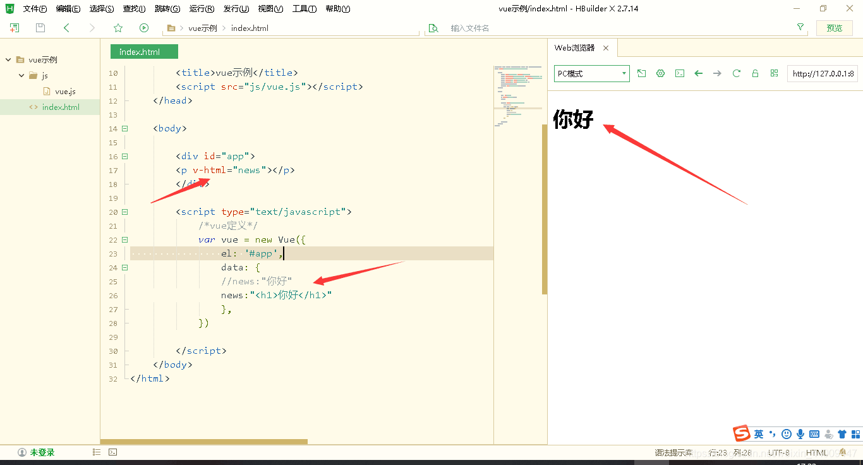Fold the new Vue block at line 22
863x465 pixels.
(124, 239)
